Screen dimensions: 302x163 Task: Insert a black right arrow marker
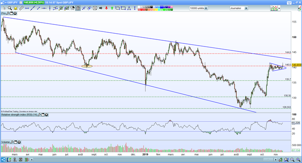click(100, 8)
